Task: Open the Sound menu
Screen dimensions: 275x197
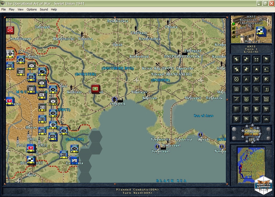Action: point(44,9)
